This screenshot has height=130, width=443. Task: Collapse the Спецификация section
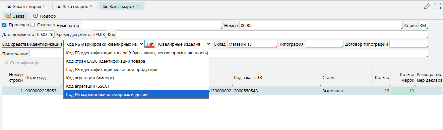tap(6, 63)
